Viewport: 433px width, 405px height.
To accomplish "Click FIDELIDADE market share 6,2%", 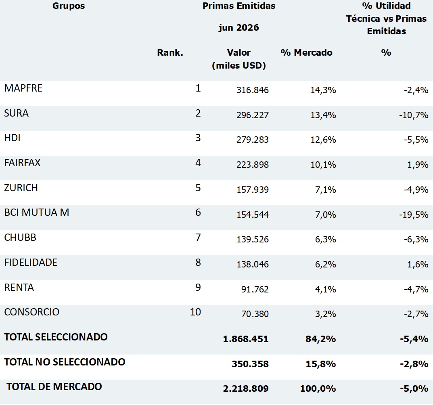I will pos(325,265).
